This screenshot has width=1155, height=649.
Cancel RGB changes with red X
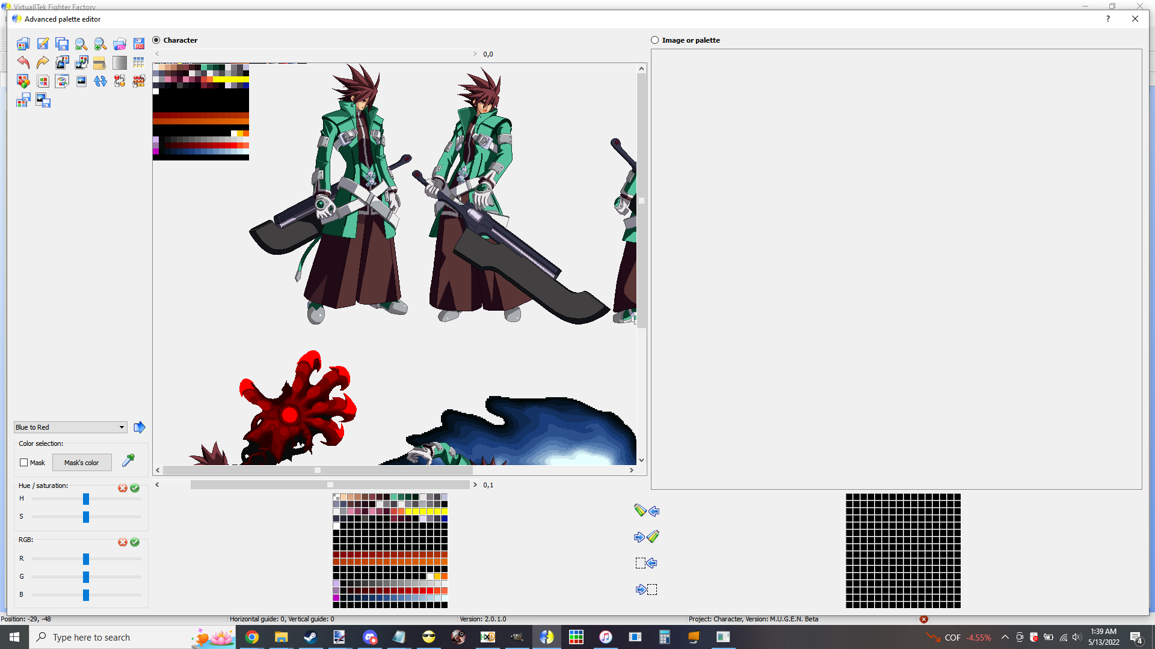point(123,542)
